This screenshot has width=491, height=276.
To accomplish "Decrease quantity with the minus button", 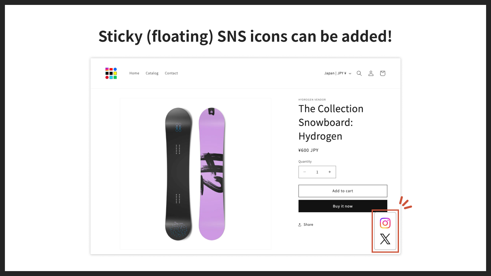I will pos(305,172).
